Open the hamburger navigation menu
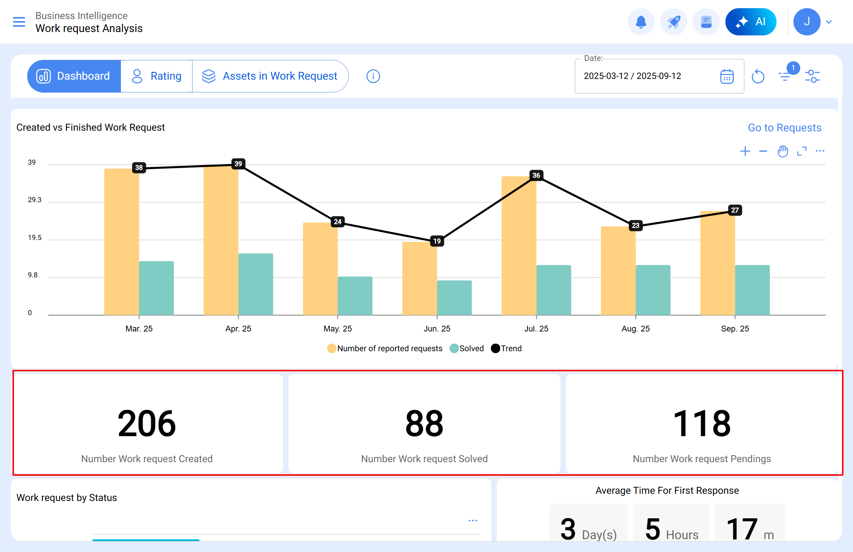Screen dimensions: 853x552 (x=19, y=21)
